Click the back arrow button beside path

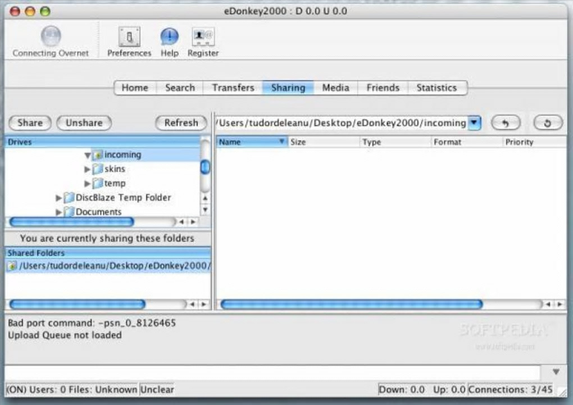[x=506, y=123]
